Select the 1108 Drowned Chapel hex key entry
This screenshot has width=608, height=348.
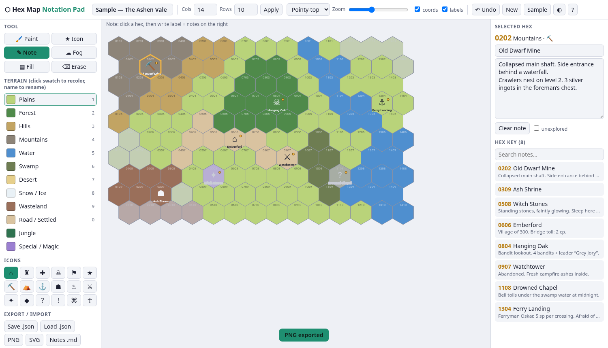[549, 291]
